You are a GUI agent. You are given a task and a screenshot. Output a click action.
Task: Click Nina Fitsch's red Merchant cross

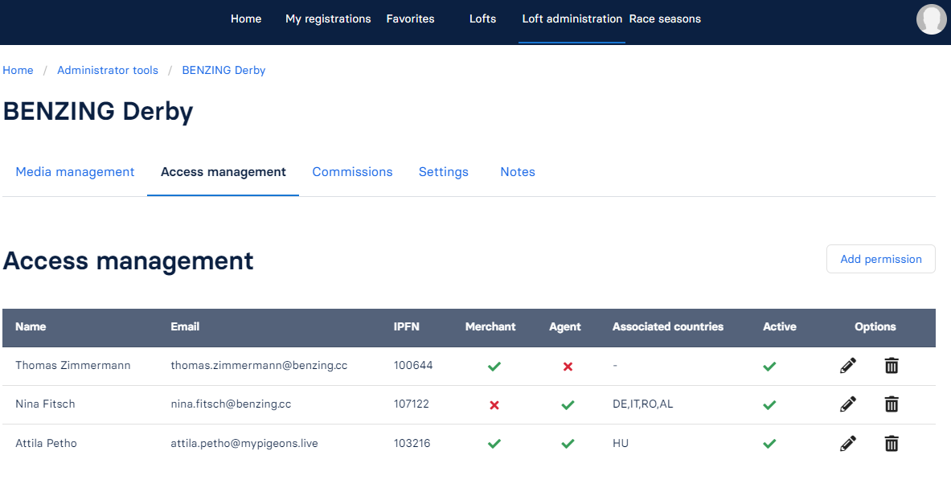click(x=494, y=405)
